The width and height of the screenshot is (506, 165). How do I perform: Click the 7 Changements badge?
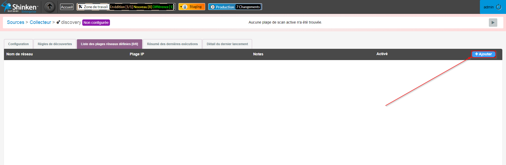click(248, 7)
